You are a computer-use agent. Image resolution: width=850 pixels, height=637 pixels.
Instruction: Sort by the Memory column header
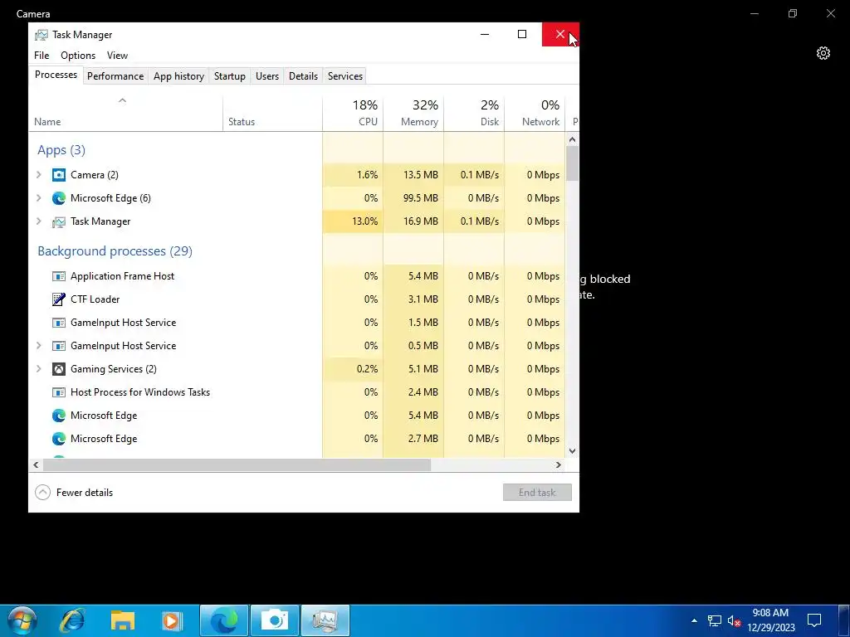click(413, 114)
